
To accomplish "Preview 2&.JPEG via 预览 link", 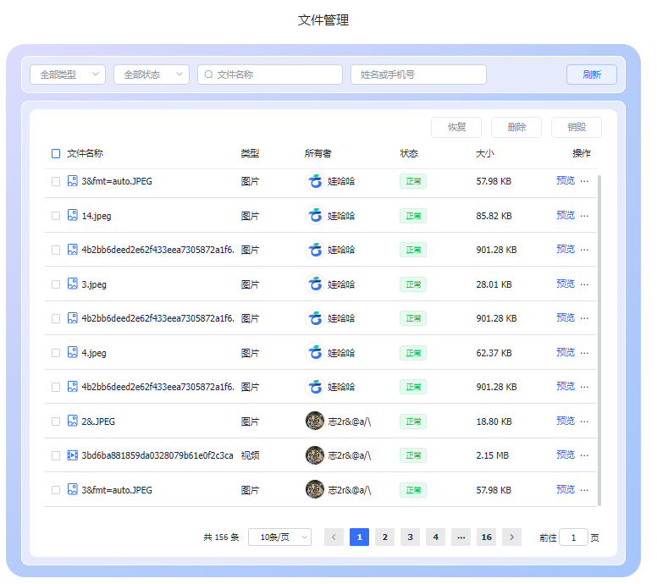I will [x=566, y=421].
